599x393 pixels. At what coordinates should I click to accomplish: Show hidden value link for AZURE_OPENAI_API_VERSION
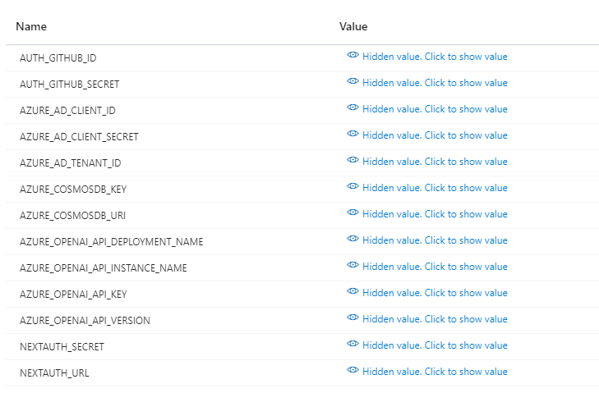pos(435,319)
